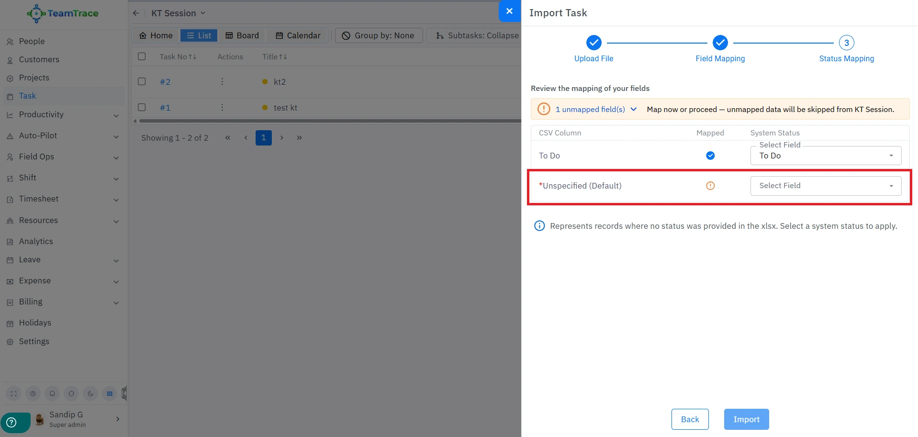Close the Import Task panel
This screenshot has width=918, height=437.
click(509, 11)
